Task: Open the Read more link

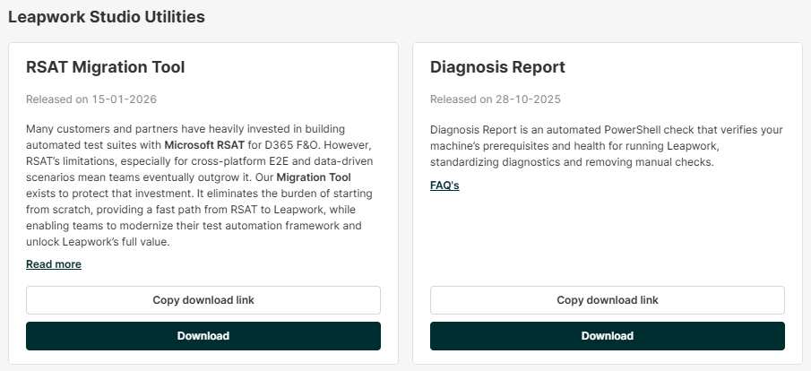Action: coord(54,264)
